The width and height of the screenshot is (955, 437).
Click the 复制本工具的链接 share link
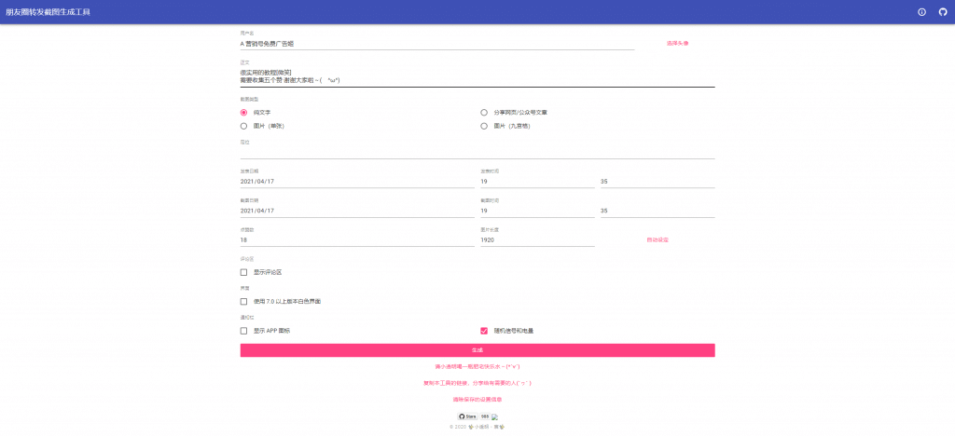coord(477,383)
